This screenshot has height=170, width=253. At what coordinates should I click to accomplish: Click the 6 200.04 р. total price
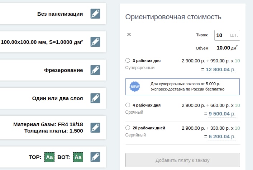pos(222,136)
